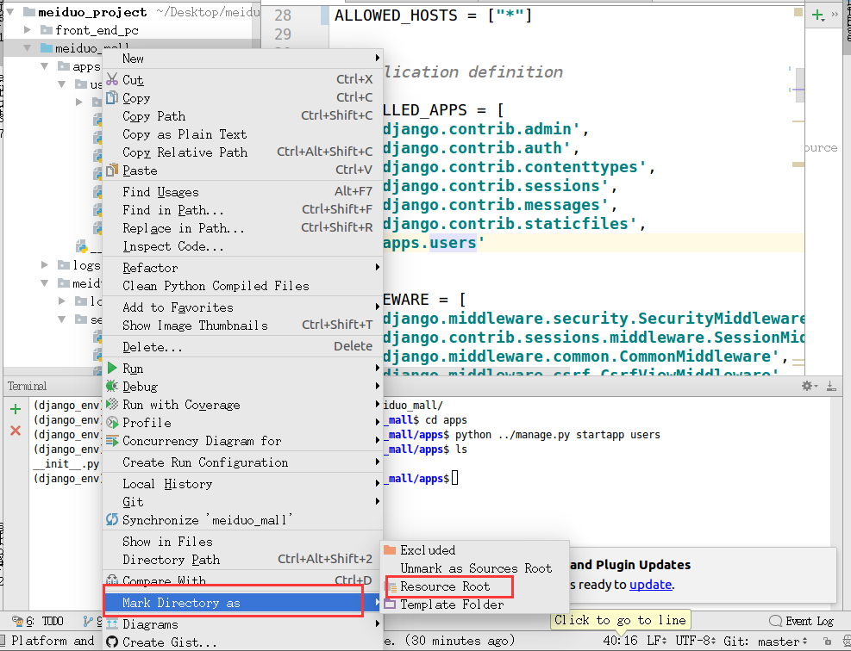Open the New submenu
Viewport: 851px width, 651px height.
pos(242,58)
